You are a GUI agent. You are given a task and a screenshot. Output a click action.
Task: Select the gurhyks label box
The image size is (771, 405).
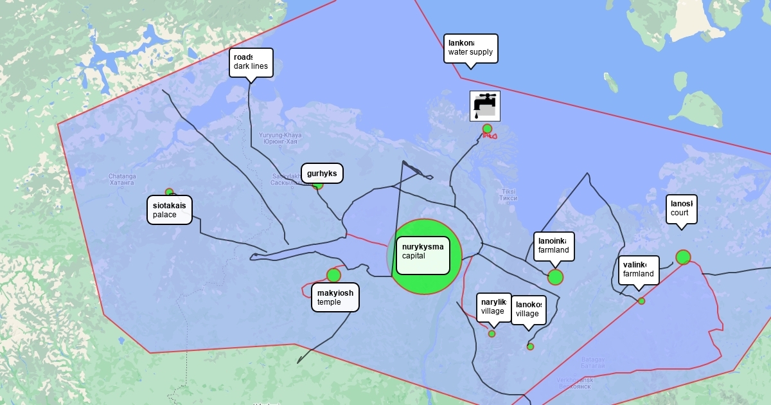tap(322, 174)
